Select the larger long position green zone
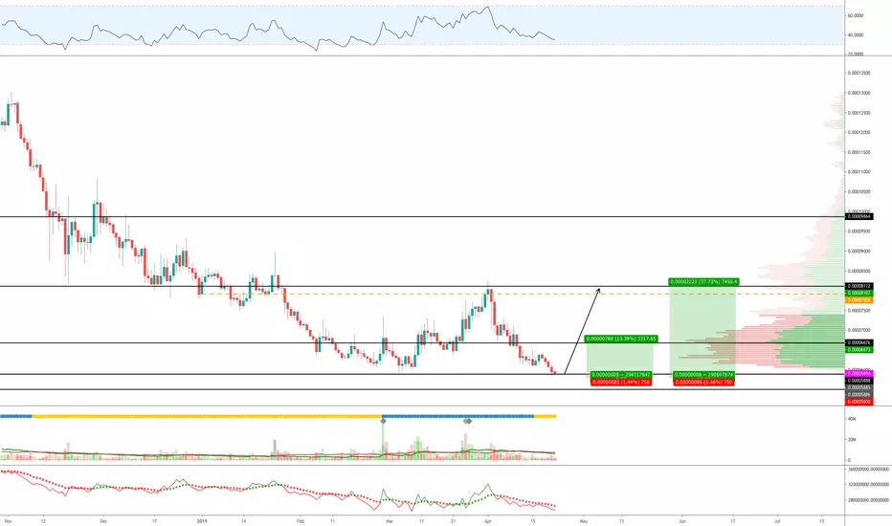This screenshot has width=892, height=526. pos(702,329)
